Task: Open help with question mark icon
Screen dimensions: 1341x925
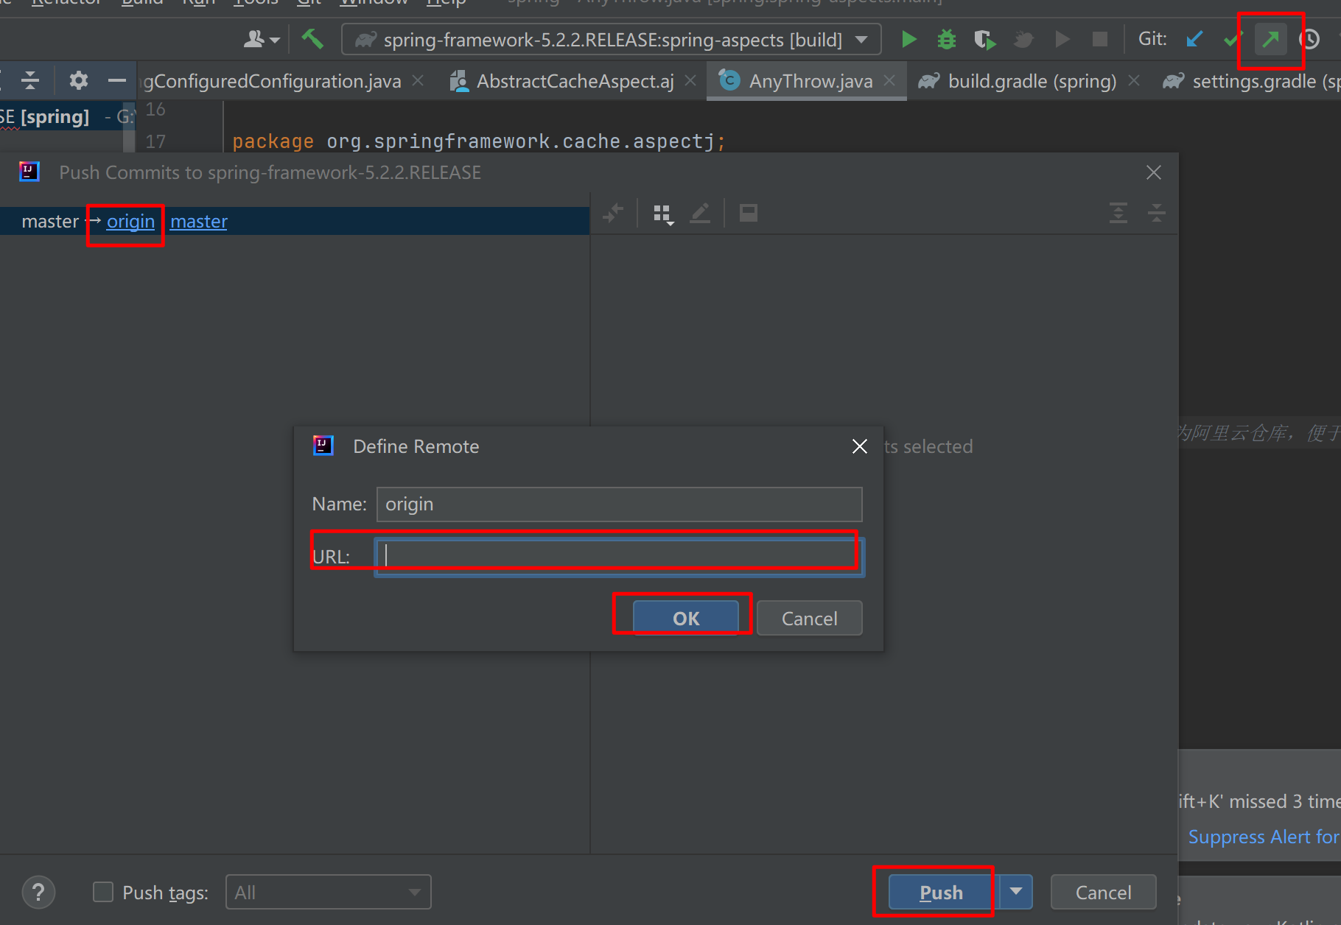Action: [38, 893]
